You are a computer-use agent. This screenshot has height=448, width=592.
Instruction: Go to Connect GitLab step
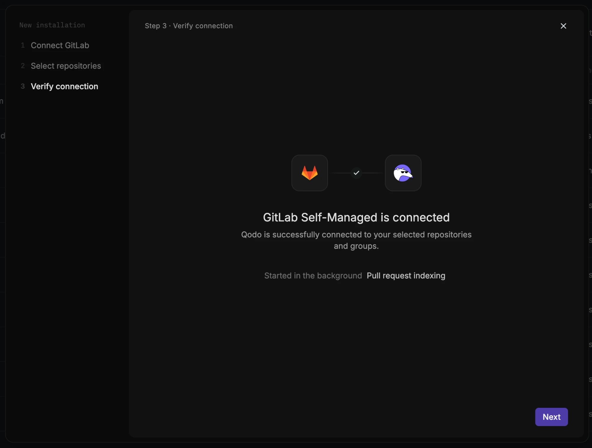coord(55,45)
